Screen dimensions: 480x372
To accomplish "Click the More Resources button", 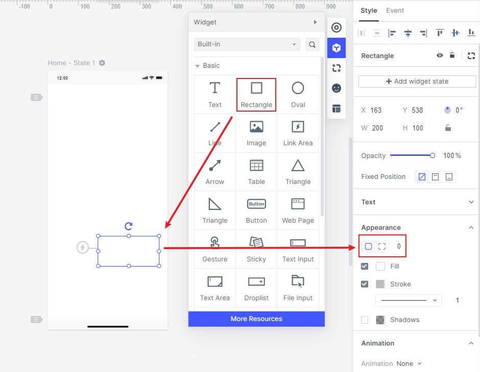I will coord(256,319).
